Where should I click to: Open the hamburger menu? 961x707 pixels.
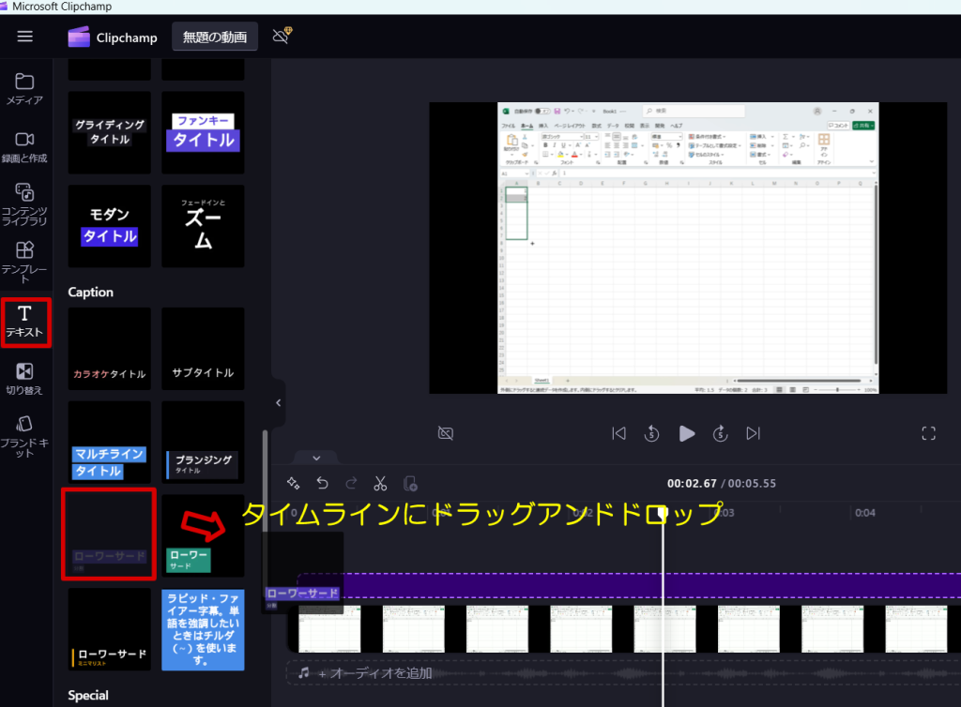[x=25, y=37]
